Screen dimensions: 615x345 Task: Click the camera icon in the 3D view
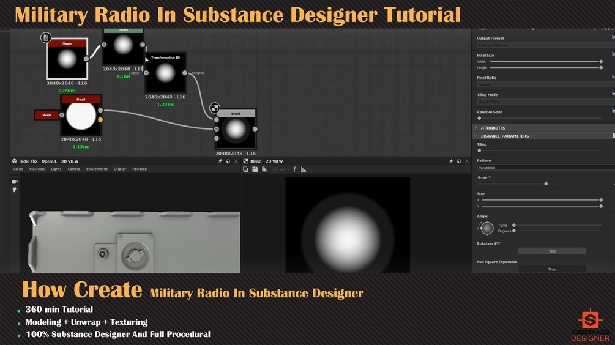[x=15, y=182]
